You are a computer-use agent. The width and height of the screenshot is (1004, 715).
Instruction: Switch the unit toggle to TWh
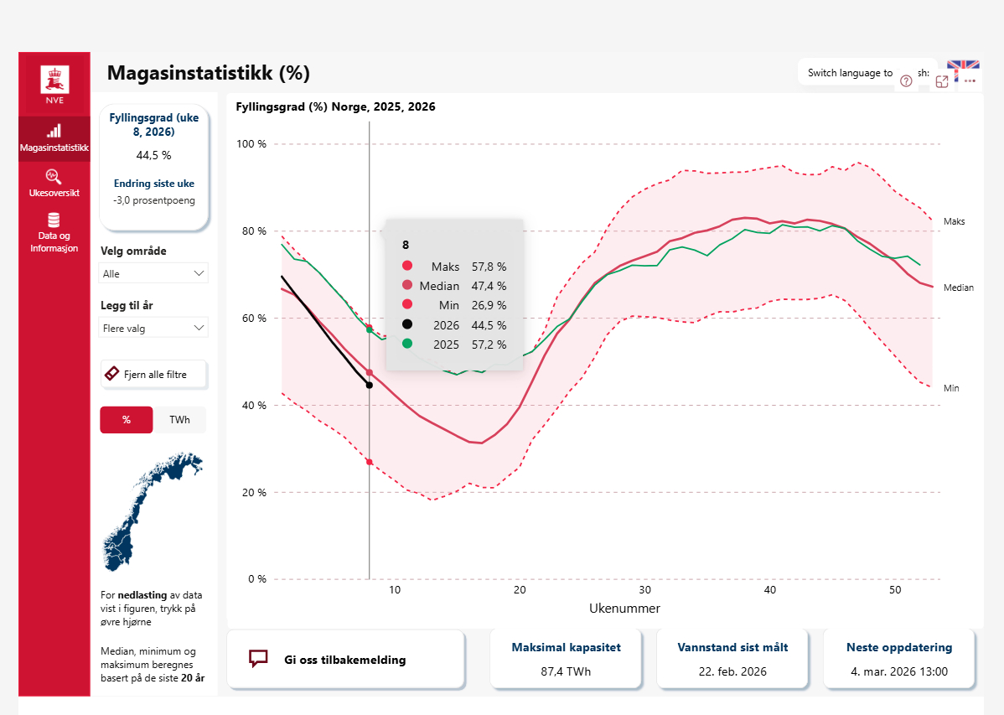pos(179,420)
